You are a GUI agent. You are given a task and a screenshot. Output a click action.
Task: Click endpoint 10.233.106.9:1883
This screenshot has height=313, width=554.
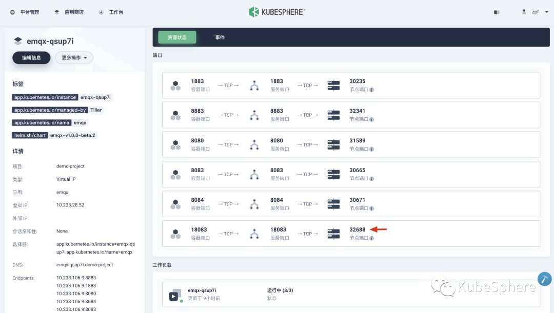pyautogui.click(x=76, y=286)
